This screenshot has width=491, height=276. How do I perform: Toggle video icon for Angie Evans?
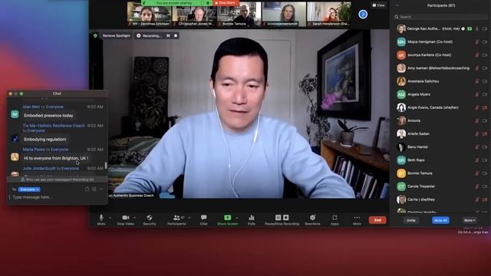click(485, 107)
